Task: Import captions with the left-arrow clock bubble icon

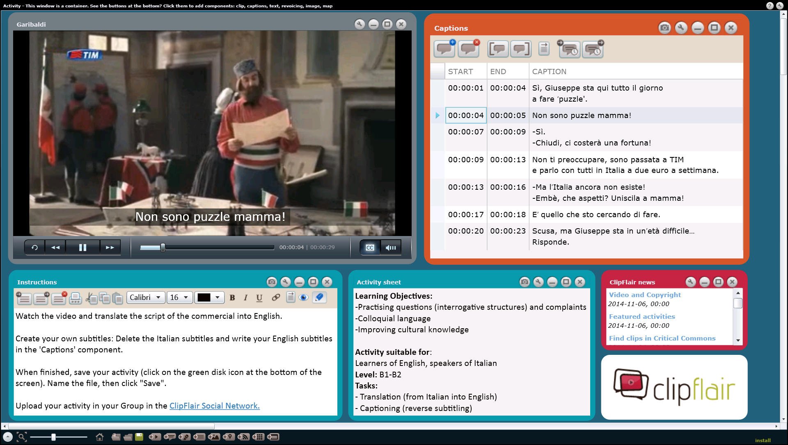Action: [x=569, y=49]
